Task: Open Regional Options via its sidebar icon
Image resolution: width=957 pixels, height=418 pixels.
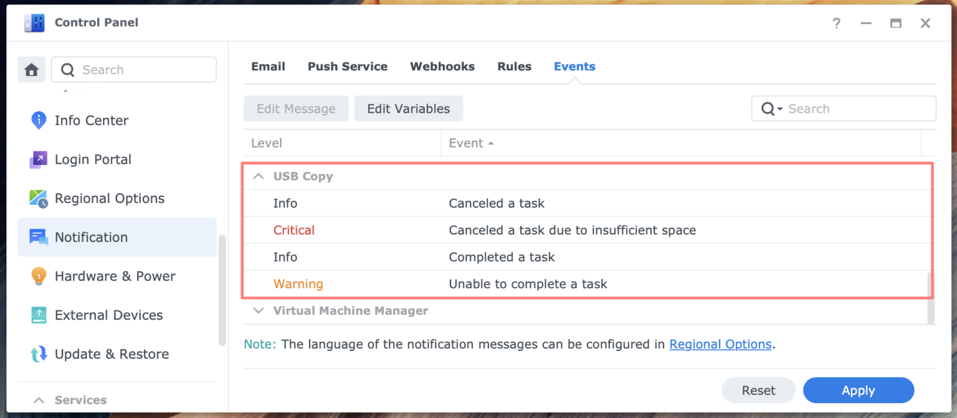Action: [x=38, y=198]
